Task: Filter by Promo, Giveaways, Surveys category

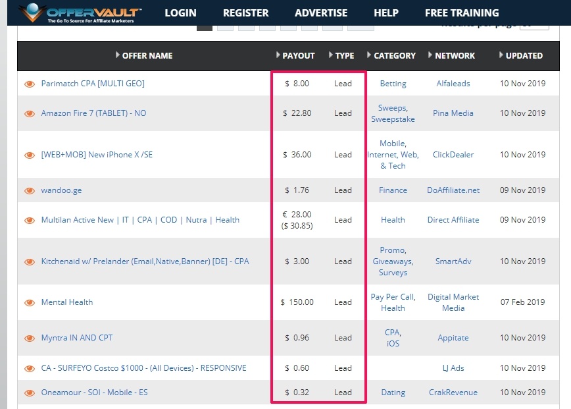Action: tap(393, 261)
